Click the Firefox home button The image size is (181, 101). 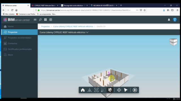[16, 10]
